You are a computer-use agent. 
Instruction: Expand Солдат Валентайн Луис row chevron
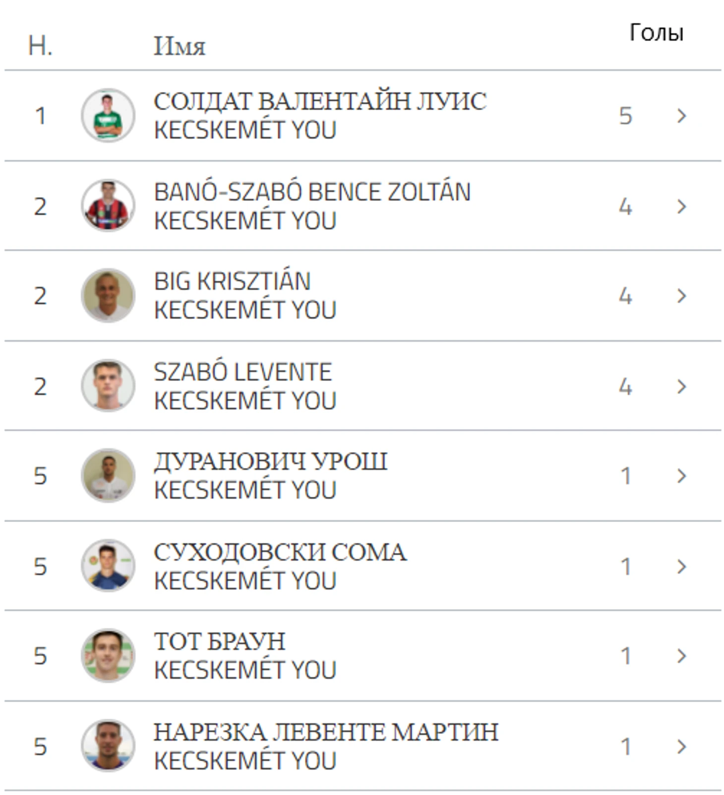[682, 116]
